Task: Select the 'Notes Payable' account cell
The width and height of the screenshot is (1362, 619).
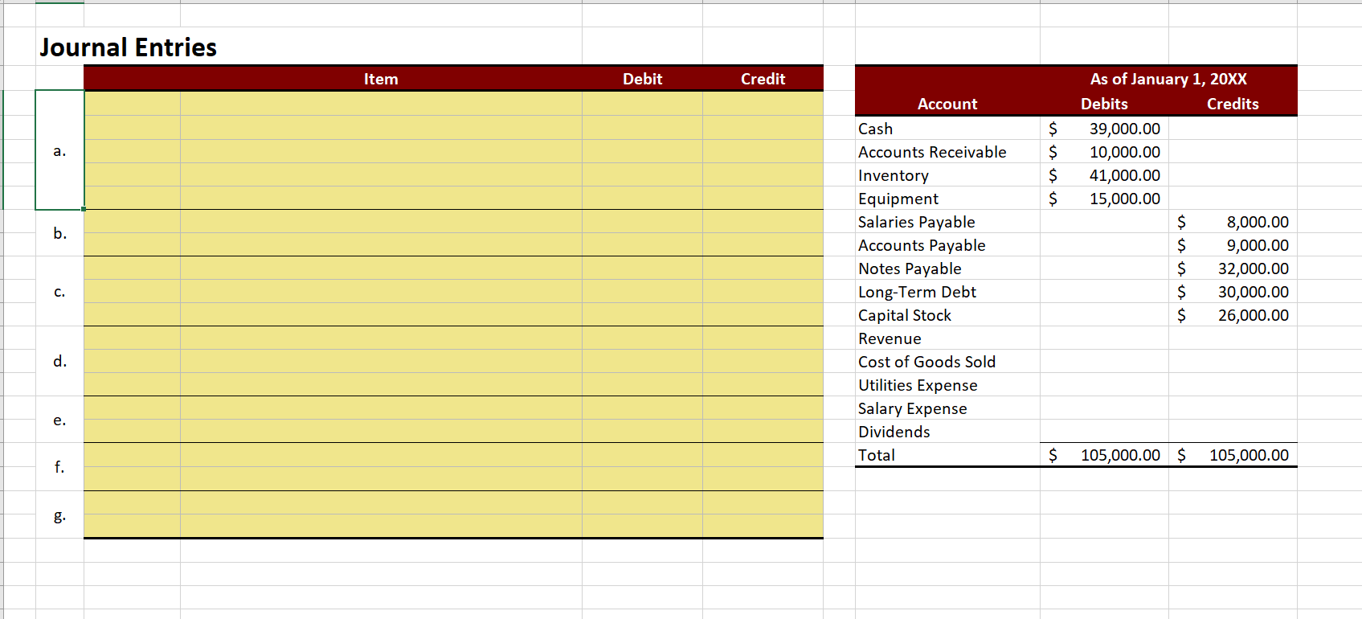Action: coord(947,269)
